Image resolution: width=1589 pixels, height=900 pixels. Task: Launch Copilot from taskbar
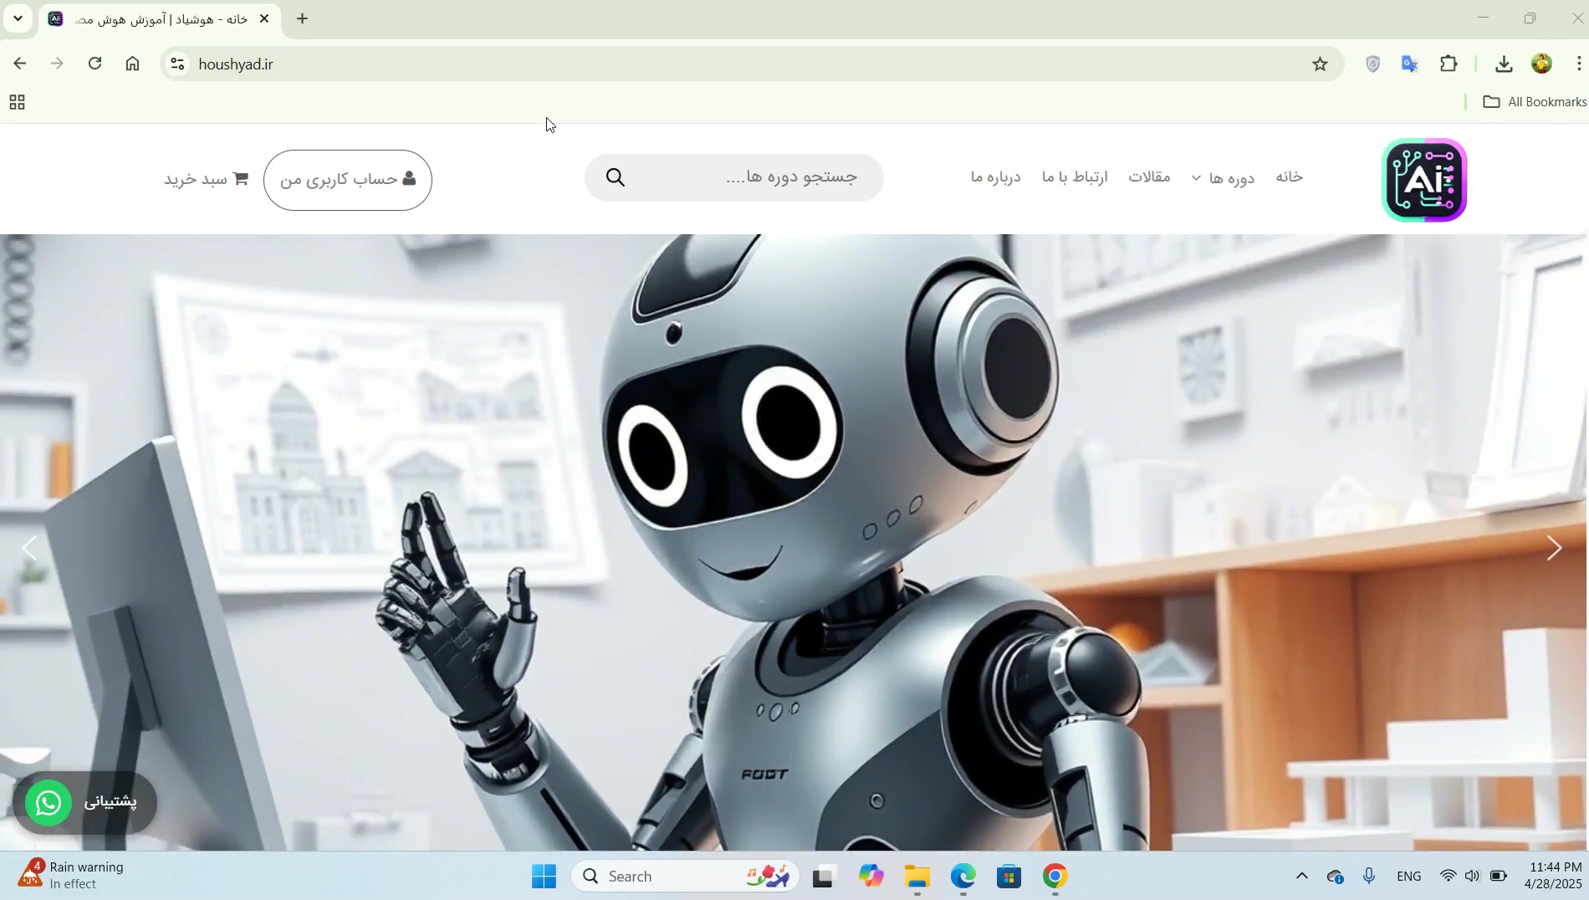tap(871, 877)
